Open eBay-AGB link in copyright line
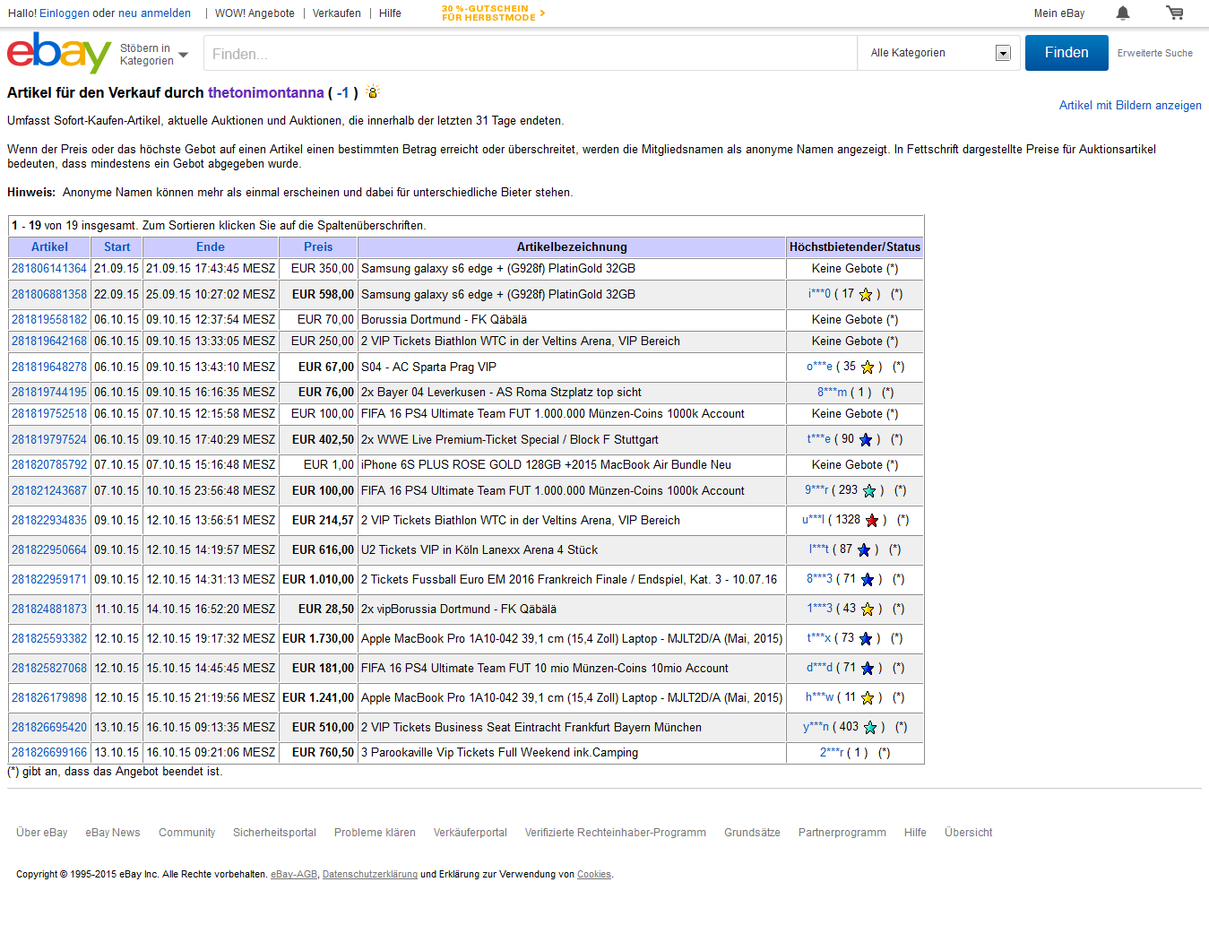 tap(294, 875)
